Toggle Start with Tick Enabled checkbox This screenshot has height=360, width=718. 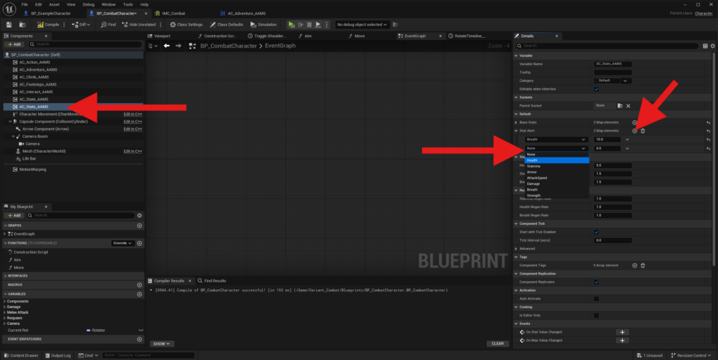(597, 232)
